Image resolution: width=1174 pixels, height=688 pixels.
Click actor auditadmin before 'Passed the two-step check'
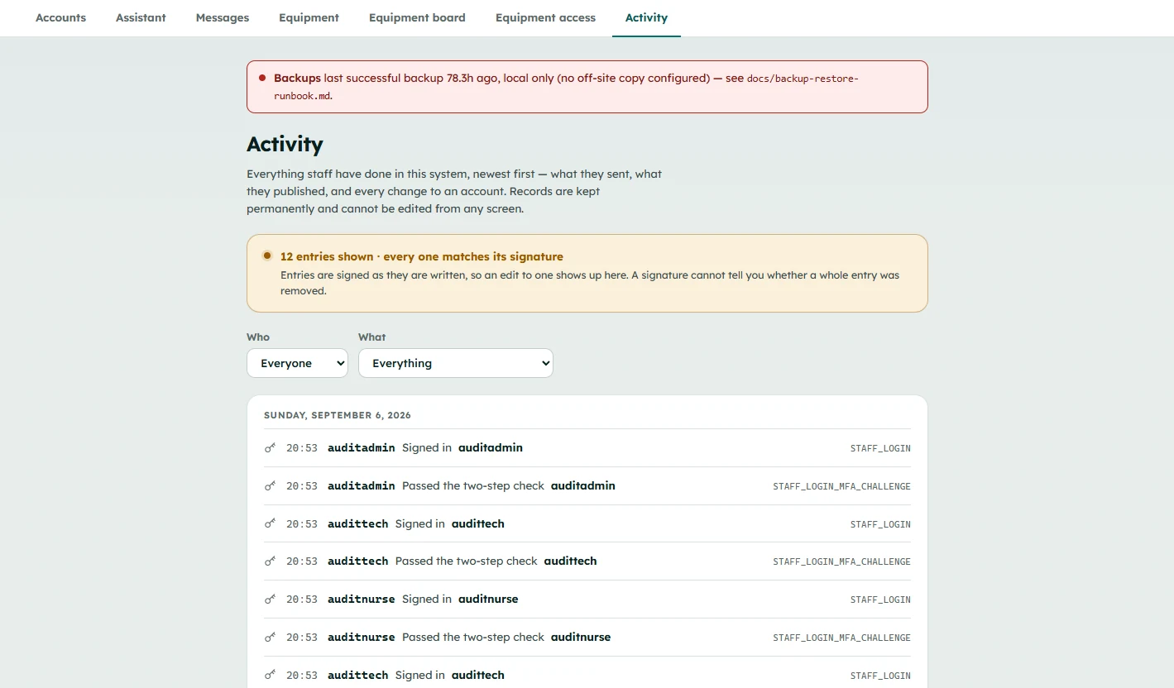[361, 485]
